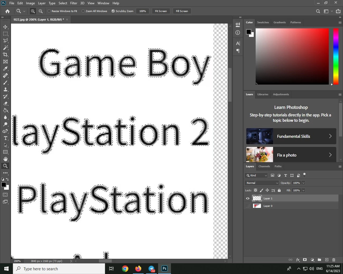The width and height of the screenshot is (343, 274).
Task: Select the Hand tool
Action: (5, 159)
